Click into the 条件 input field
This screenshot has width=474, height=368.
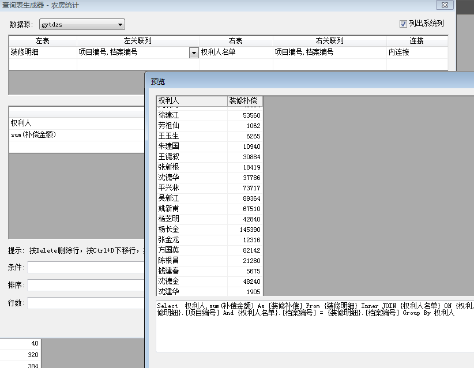pos(85,268)
